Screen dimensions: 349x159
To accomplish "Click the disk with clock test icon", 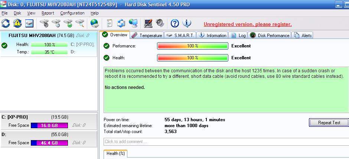I will [56, 23].
